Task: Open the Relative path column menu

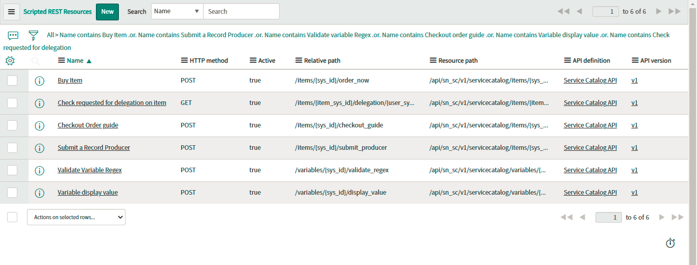Action: pyautogui.click(x=298, y=61)
